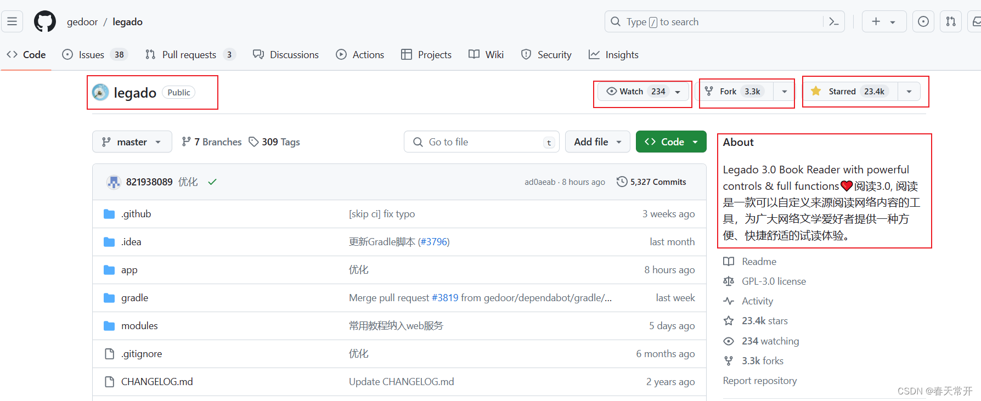The height and width of the screenshot is (401, 981).
Task: Open the issues inbox icon in header
Action: click(x=923, y=21)
